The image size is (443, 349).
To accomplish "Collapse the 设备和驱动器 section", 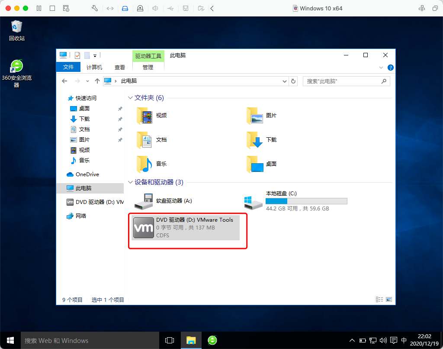I will click(130, 182).
